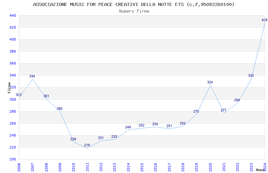This screenshot has height=173, width=268.
Task: Click the data label 324
Action: click(210, 82)
